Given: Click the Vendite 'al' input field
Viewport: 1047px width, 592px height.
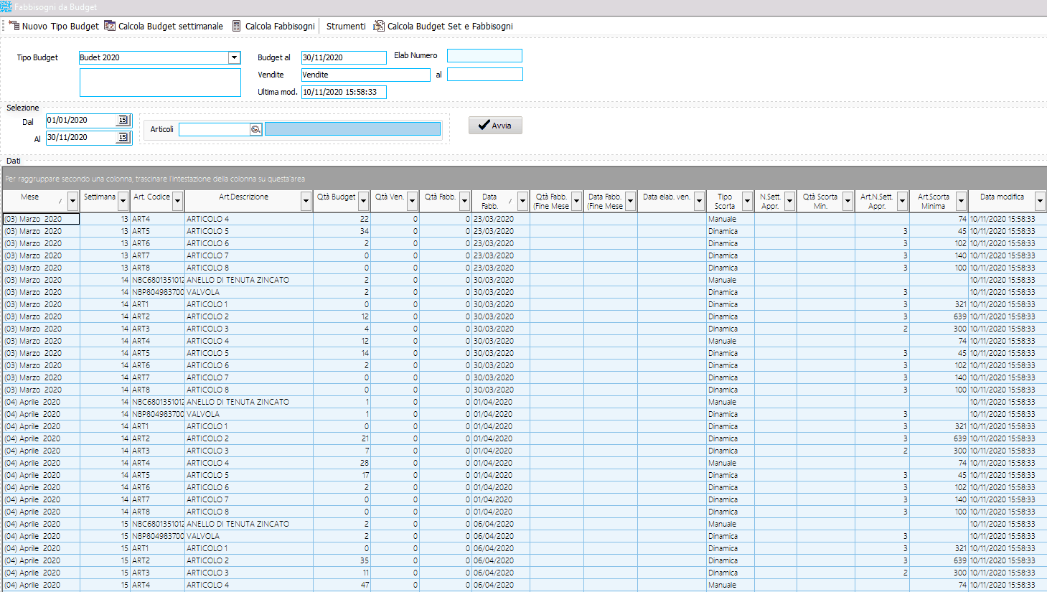Looking at the screenshot, I should coord(484,74).
